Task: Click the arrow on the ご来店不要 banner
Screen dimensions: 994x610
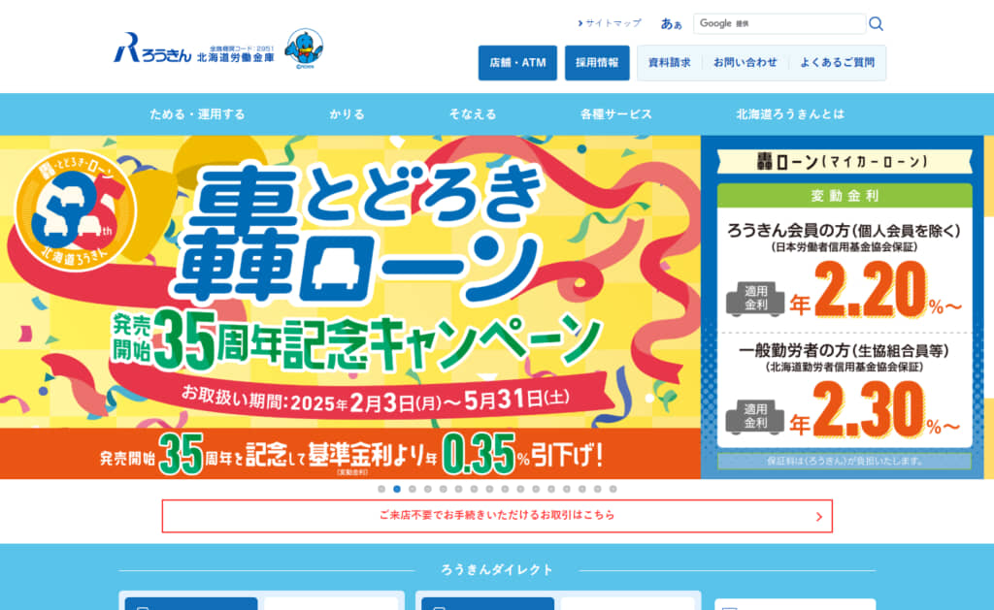Action: [x=818, y=517]
